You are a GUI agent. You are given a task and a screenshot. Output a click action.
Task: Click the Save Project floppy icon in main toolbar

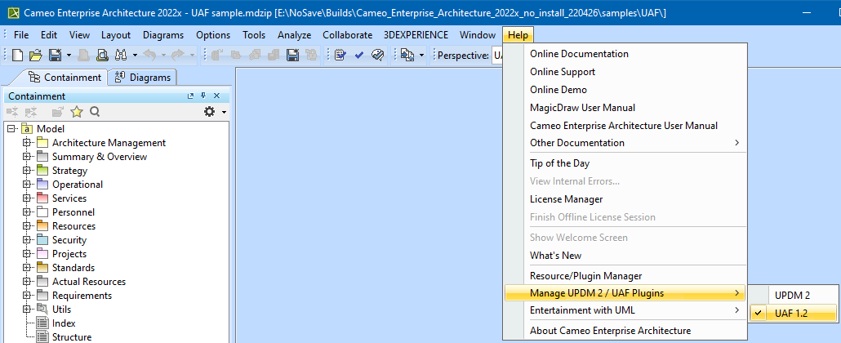coord(55,55)
